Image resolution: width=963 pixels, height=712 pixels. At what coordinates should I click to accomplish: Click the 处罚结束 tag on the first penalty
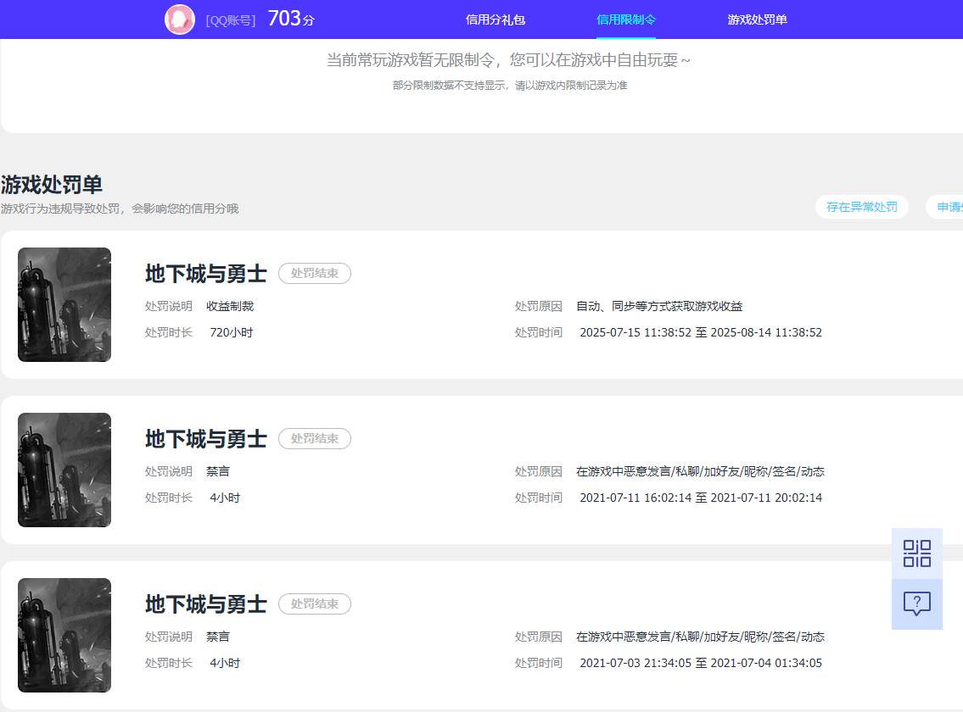(314, 273)
